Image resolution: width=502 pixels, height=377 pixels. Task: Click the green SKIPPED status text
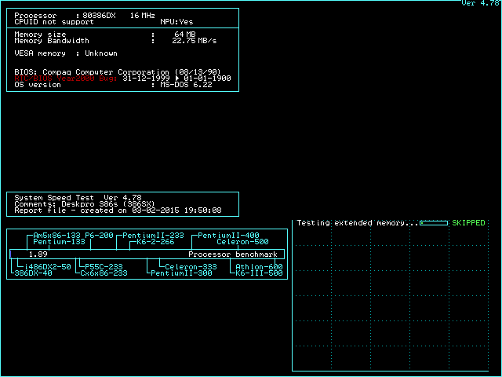468,223
